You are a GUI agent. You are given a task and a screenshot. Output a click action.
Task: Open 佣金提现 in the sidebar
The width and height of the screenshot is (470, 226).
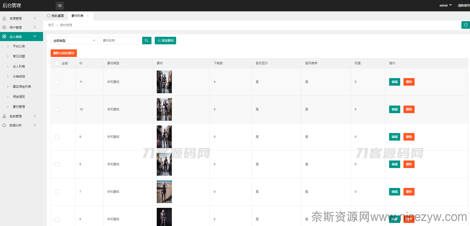[19, 97]
